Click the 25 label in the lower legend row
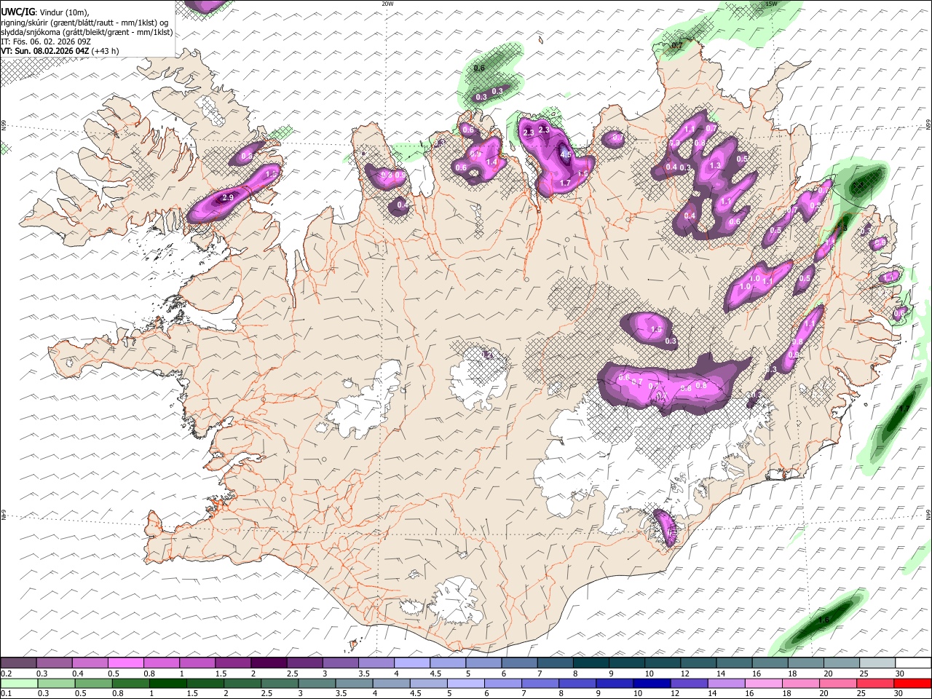This screenshot has height=699, width=932. tap(861, 693)
